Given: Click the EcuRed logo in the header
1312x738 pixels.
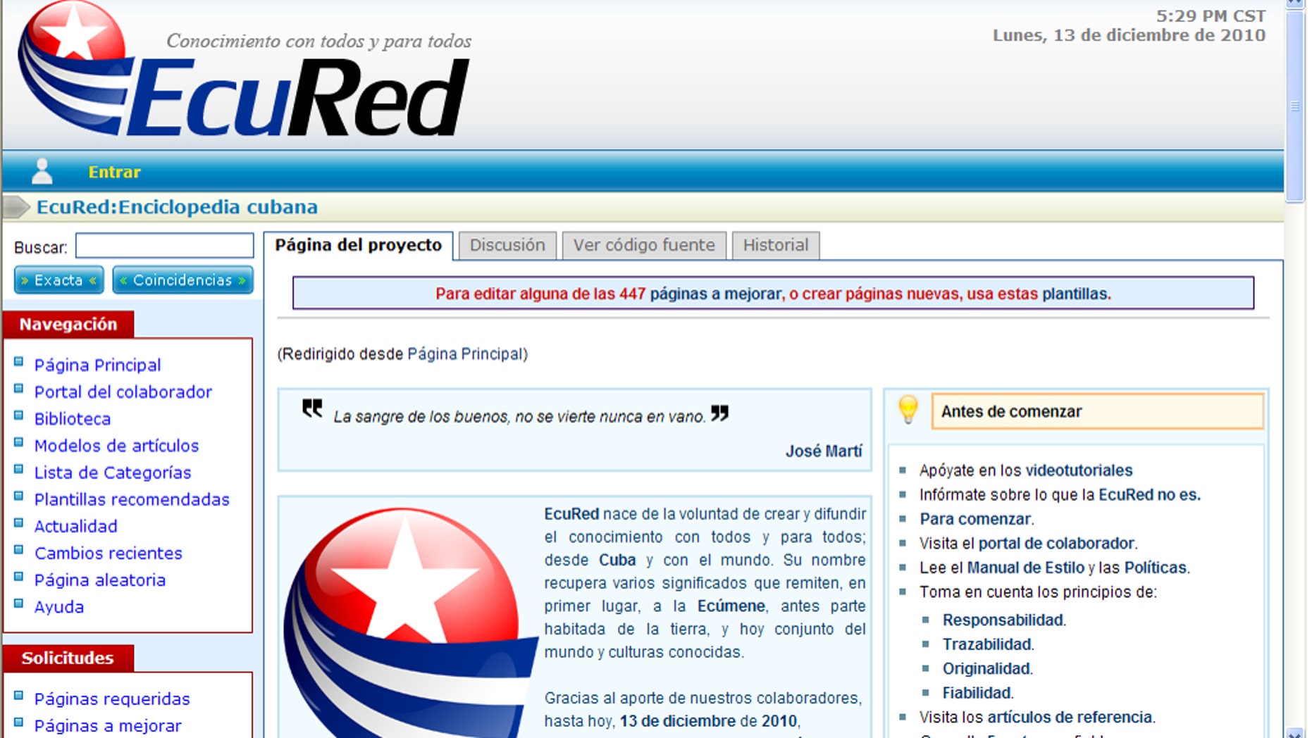Looking at the screenshot, I should click(243, 70).
